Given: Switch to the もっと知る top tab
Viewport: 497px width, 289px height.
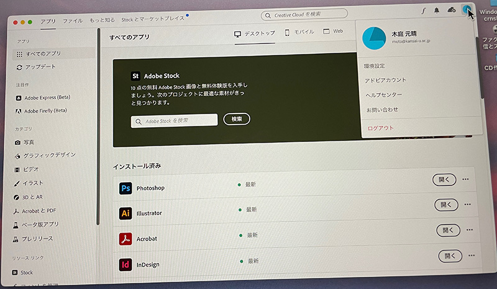Looking at the screenshot, I should pyautogui.click(x=102, y=20).
